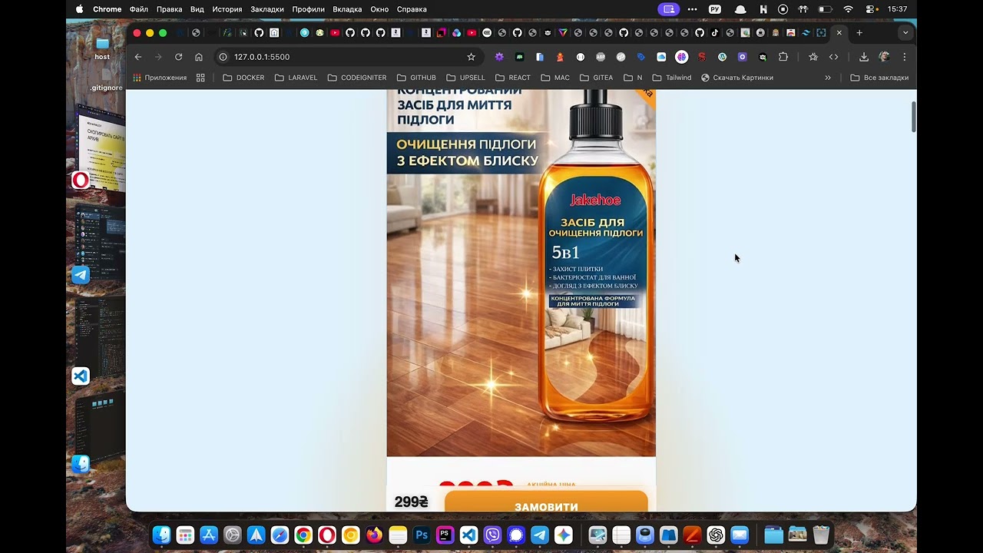983x553 pixels.
Task: Open the CODEIGNITER bookmarks folder
Action: [x=357, y=78]
